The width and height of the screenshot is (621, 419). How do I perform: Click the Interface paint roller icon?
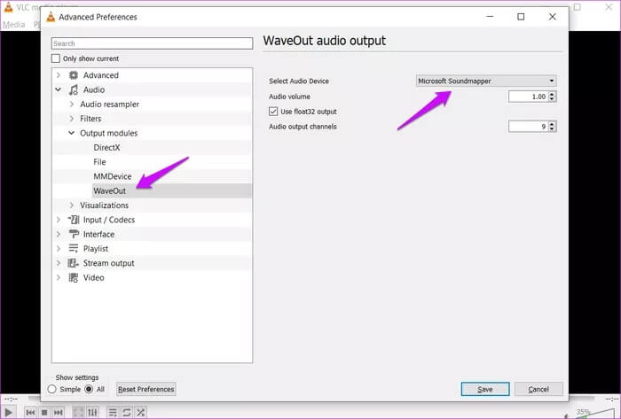[x=74, y=234]
